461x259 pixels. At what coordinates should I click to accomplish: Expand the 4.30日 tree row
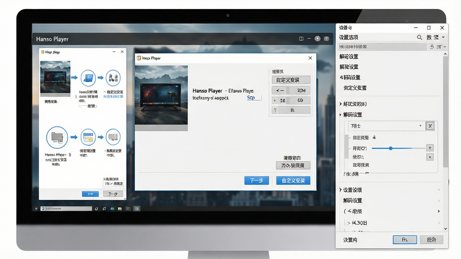(348, 223)
